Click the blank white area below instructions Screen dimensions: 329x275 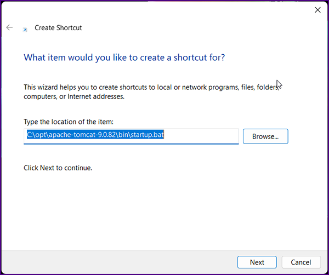coord(163,210)
